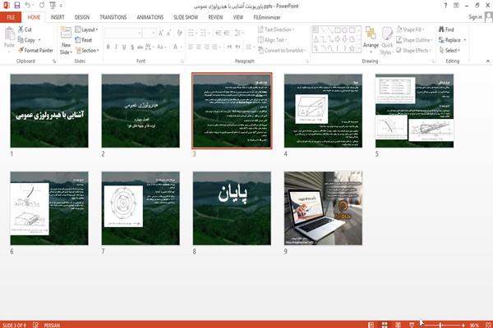The width and height of the screenshot is (493, 328).
Task: Click Reading View icon in status bar
Action: click(x=398, y=325)
